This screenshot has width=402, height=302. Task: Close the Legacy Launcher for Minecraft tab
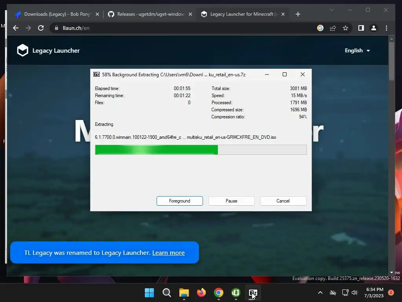coord(283,14)
